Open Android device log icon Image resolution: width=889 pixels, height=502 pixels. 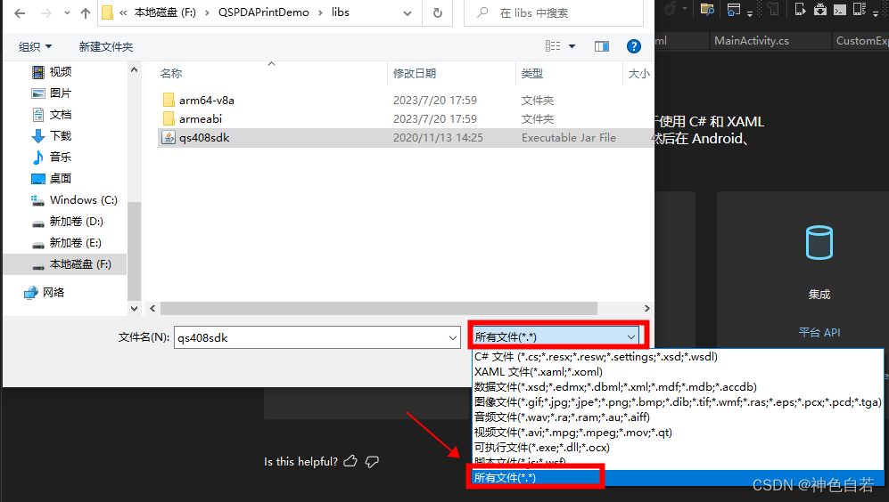[860, 9]
